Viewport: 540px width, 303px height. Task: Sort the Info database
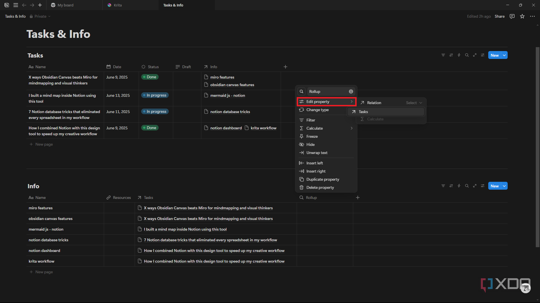click(x=451, y=186)
